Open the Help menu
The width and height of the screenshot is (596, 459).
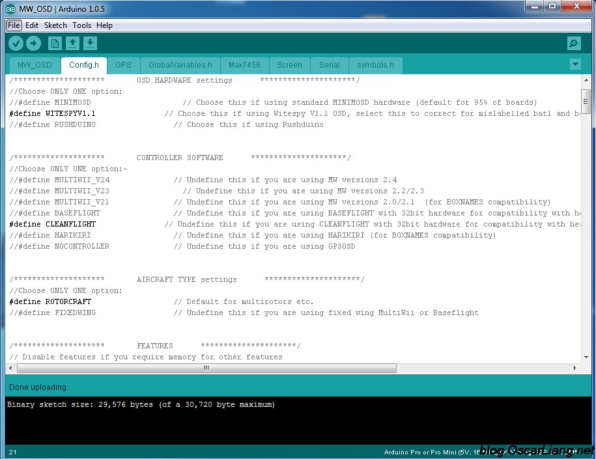(104, 25)
